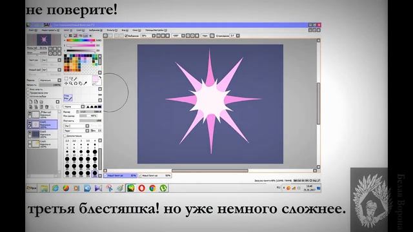Open the brush blend mode dropdown below texture

click(x=77, y=130)
